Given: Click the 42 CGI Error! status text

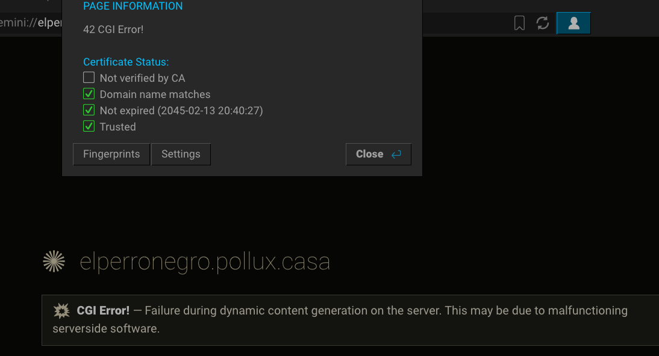Looking at the screenshot, I should coord(113,29).
